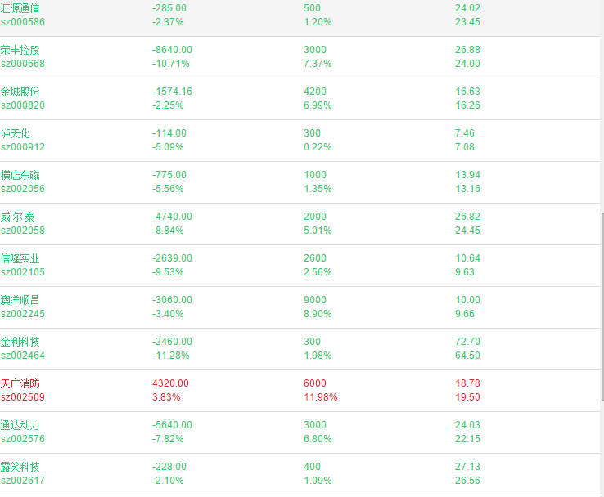Open the 荣丰控股 stock link
The height and width of the screenshot is (497, 604).
[x=20, y=50]
